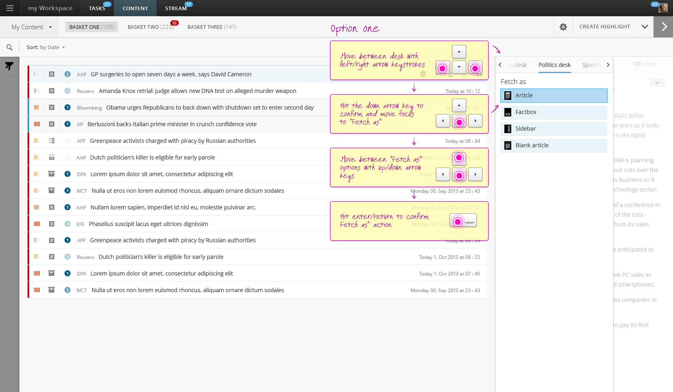Open the hamburger menu in the top bar

coord(10,8)
